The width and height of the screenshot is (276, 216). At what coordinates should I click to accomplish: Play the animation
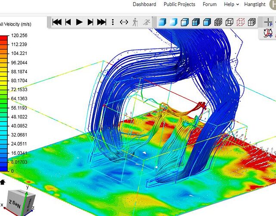(79, 22)
